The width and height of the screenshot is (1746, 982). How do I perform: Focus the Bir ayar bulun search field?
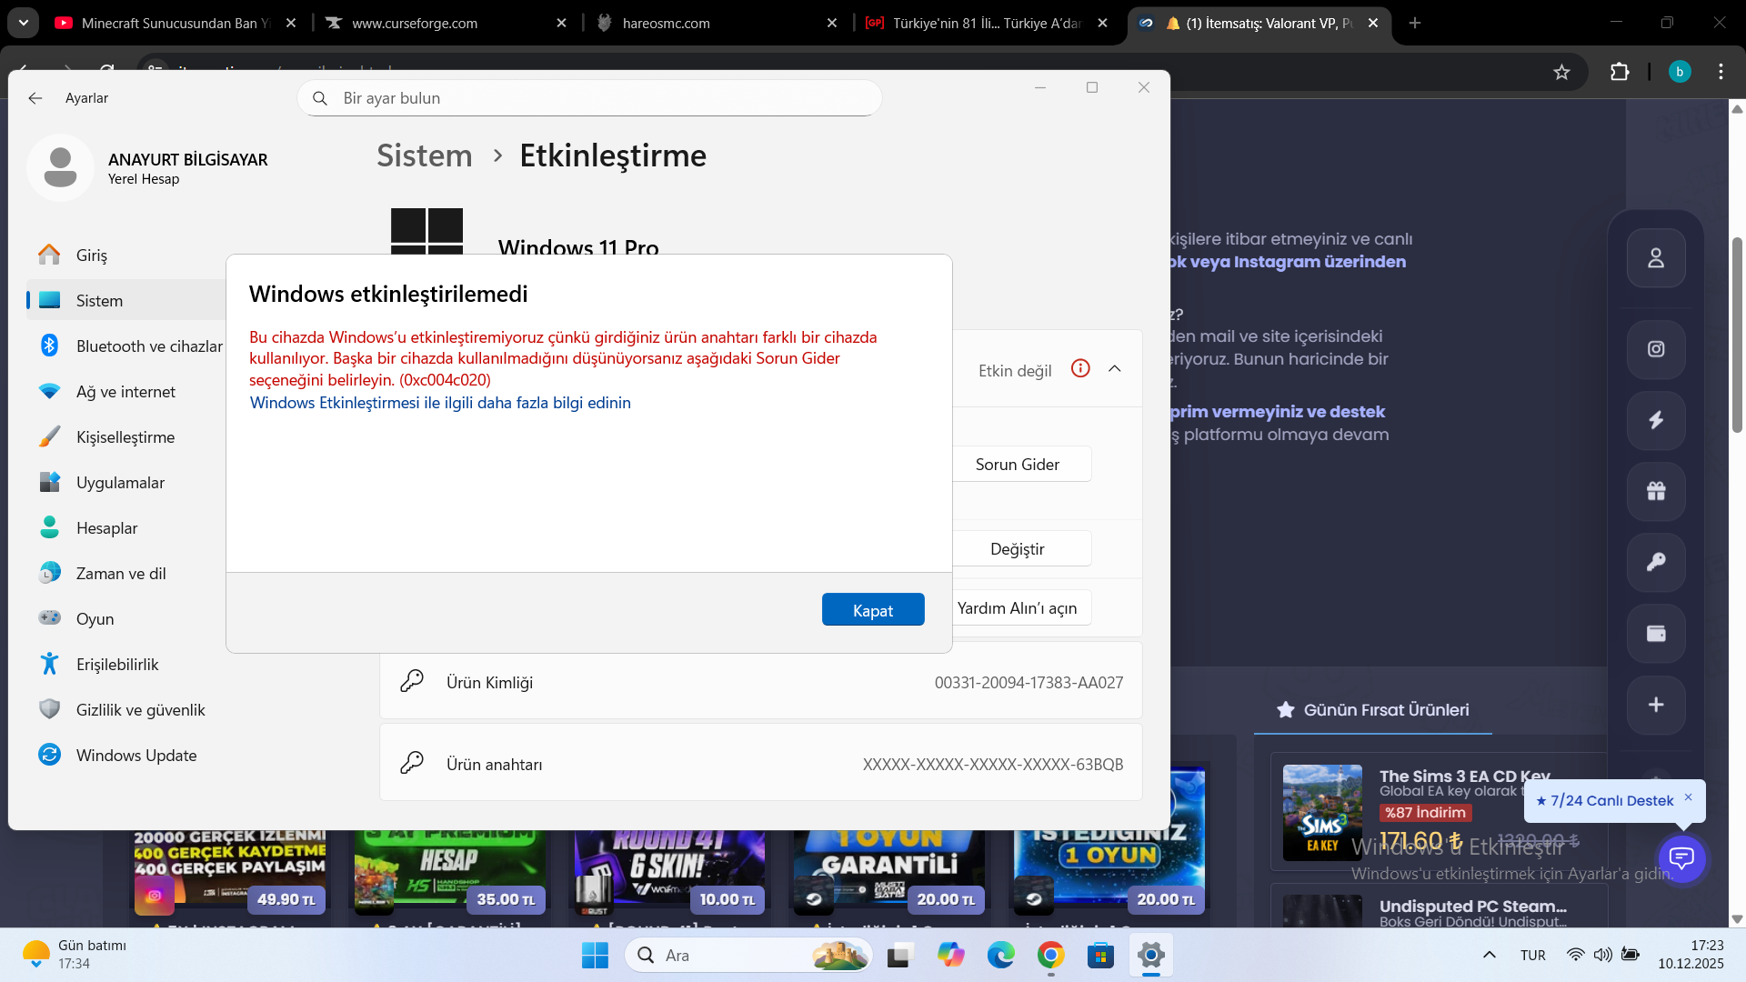pyautogui.click(x=589, y=98)
